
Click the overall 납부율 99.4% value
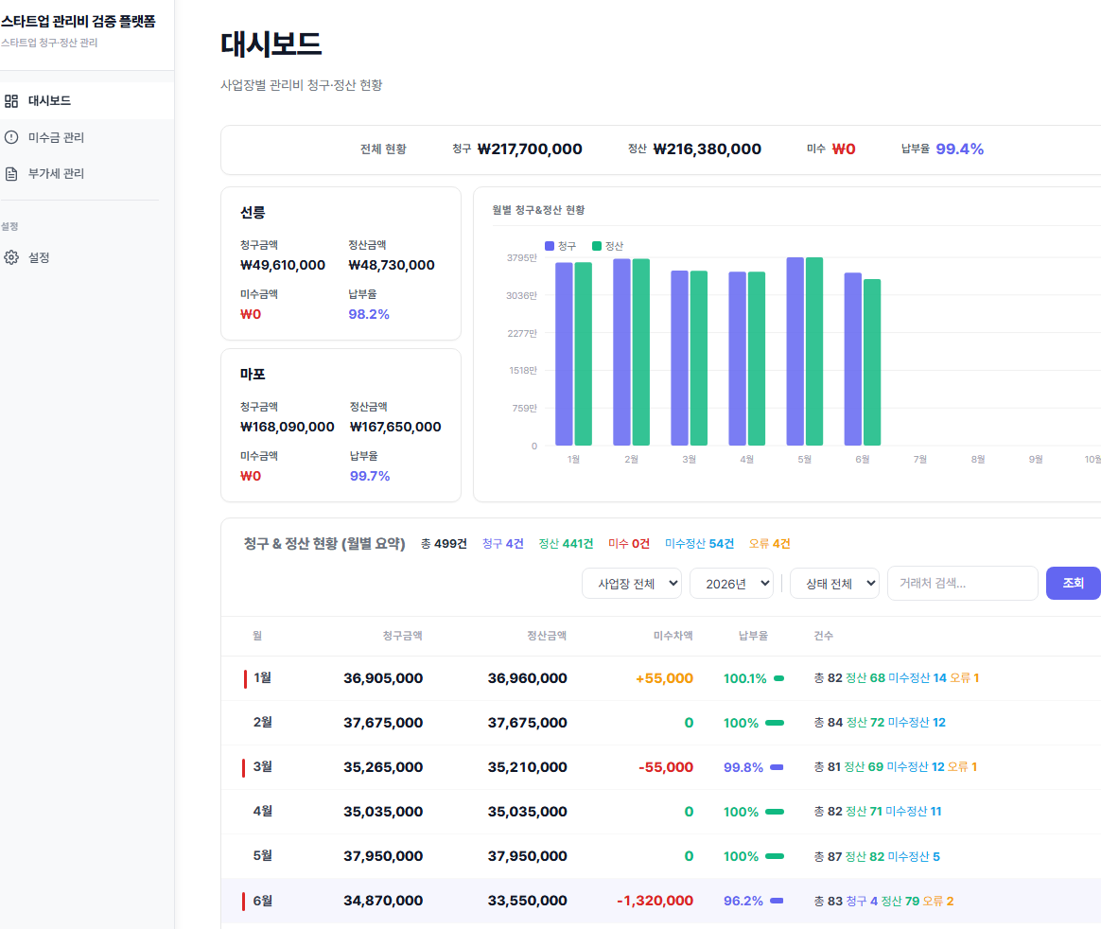tap(960, 149)
